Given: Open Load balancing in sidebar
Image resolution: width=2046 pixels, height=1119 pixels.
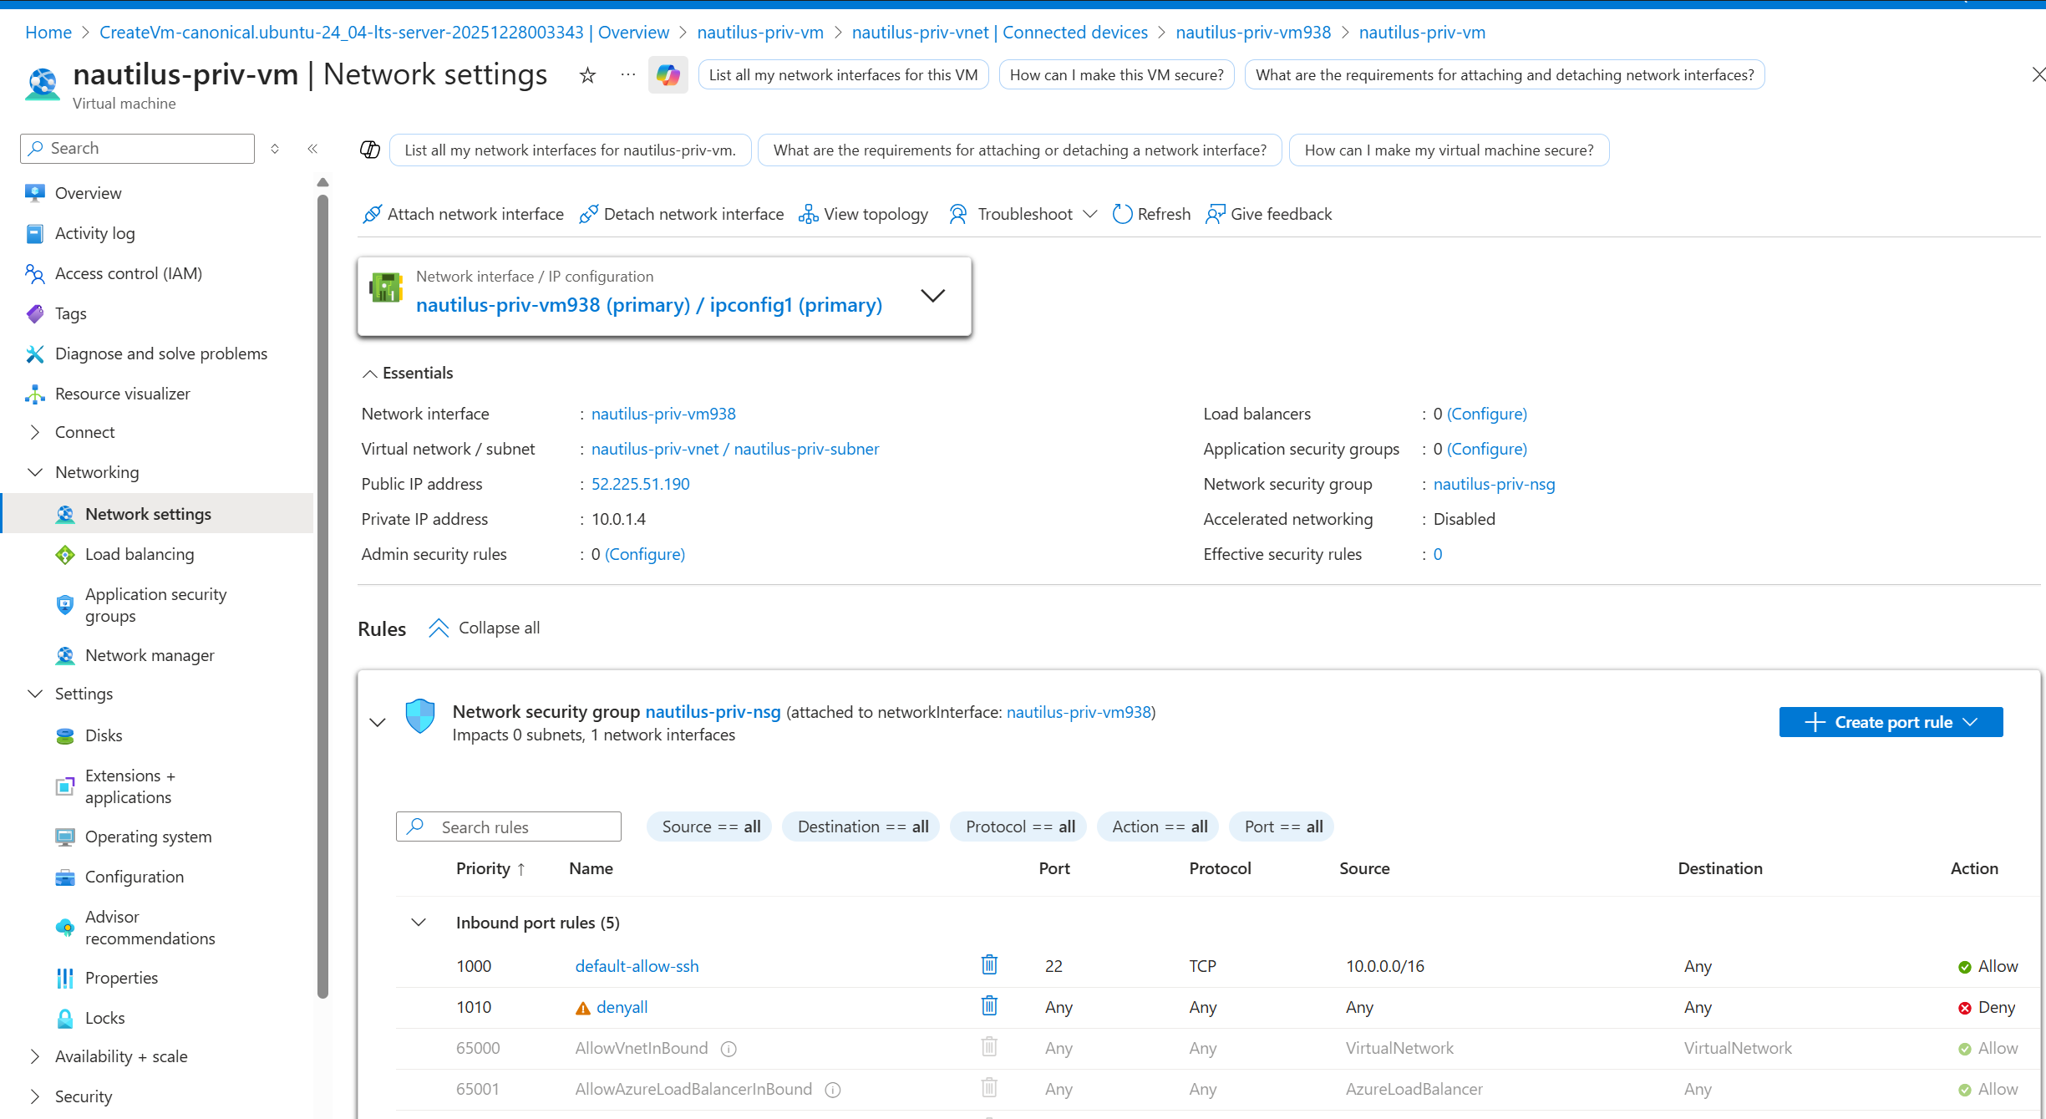Looking at the screenshot, I should [x=140, y=554].
